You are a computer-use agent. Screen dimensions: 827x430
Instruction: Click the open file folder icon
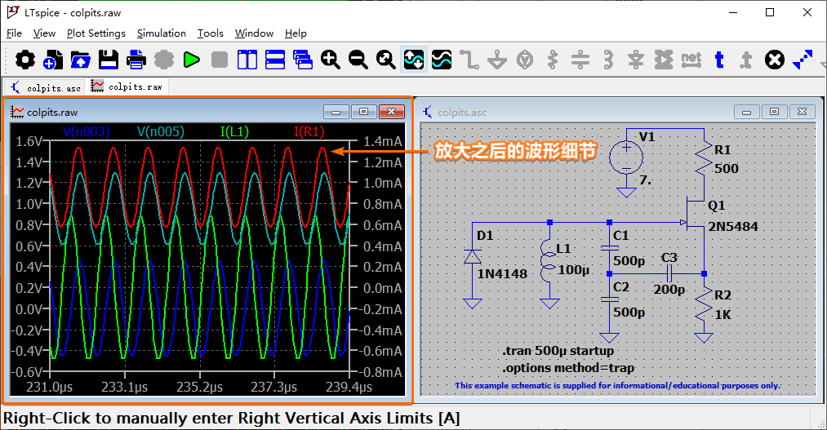coord(80,60)
